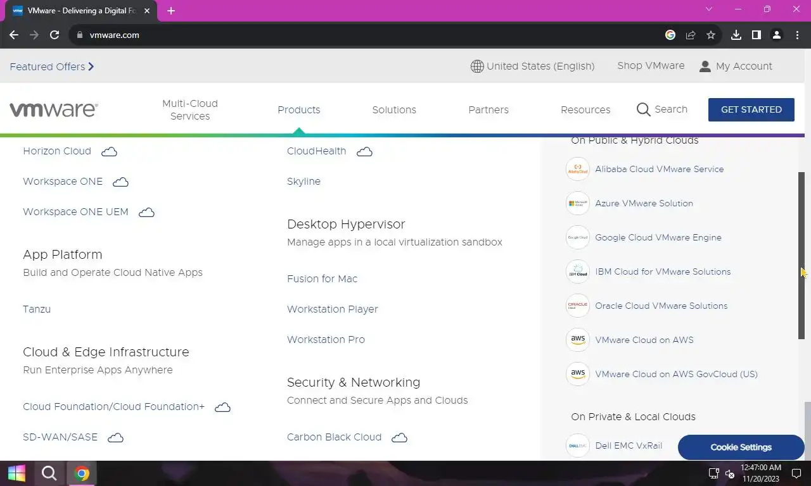This screenshot has height=486, width=811.
Task: Open the Workspace ONE link
Action: tap(63, 182)
